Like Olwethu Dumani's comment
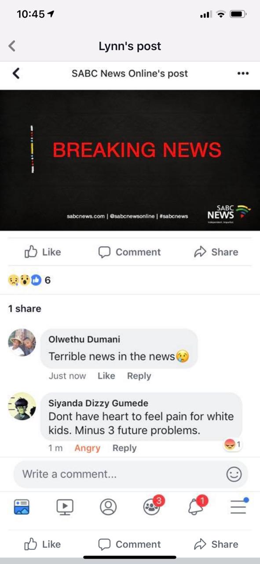The width and height of the screenshot is (260, 564). pos(106,376)
